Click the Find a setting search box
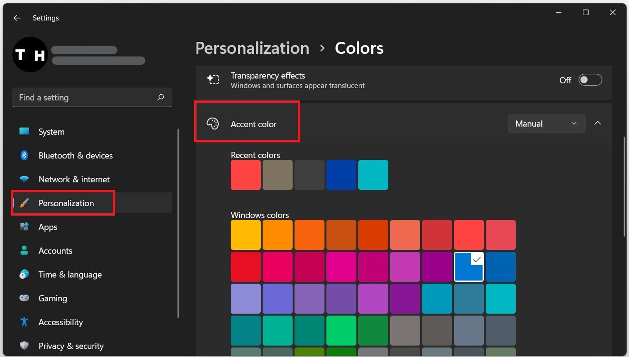629x357 pixels. pos(86,98)
